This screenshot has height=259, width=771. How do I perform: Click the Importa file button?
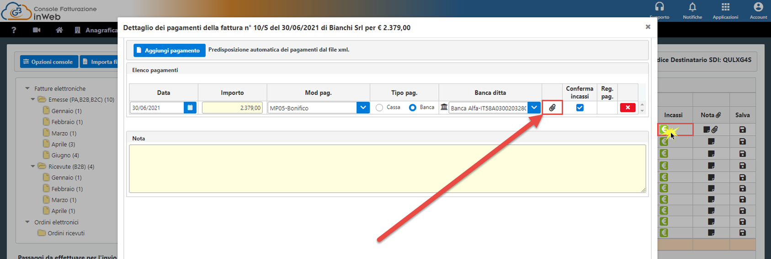click(99, 62)
